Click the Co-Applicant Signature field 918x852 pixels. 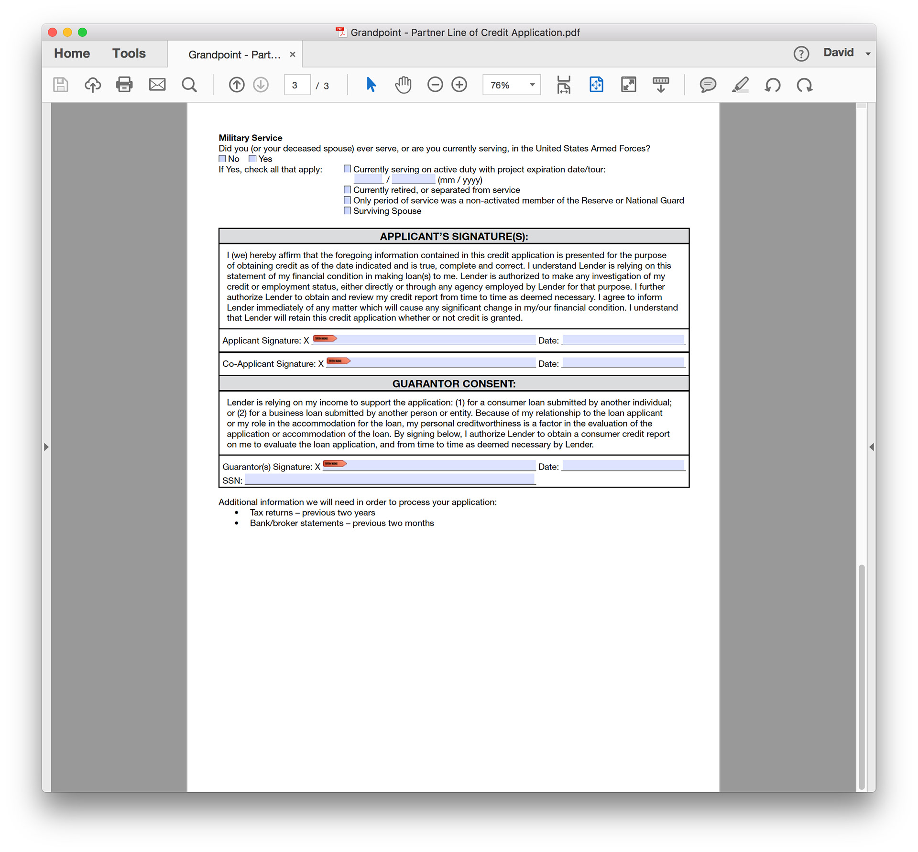coord(431,362)
